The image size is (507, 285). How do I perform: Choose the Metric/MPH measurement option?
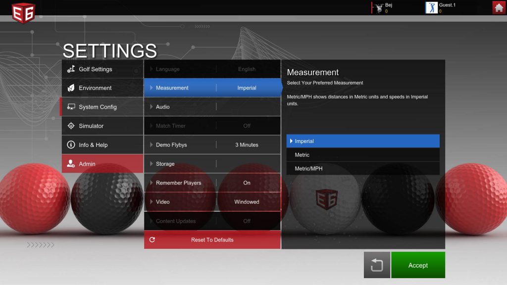tap(363, 168)
